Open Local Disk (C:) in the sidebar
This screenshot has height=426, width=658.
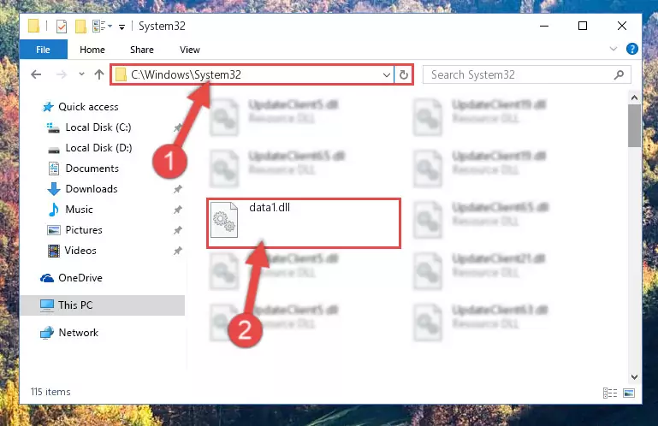tap(98, 127)
